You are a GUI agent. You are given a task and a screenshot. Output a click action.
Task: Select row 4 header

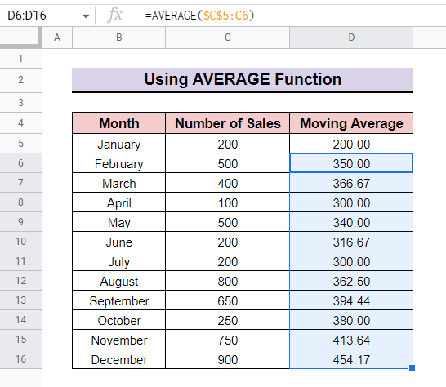pyautogui.click(x=20, y=123)
